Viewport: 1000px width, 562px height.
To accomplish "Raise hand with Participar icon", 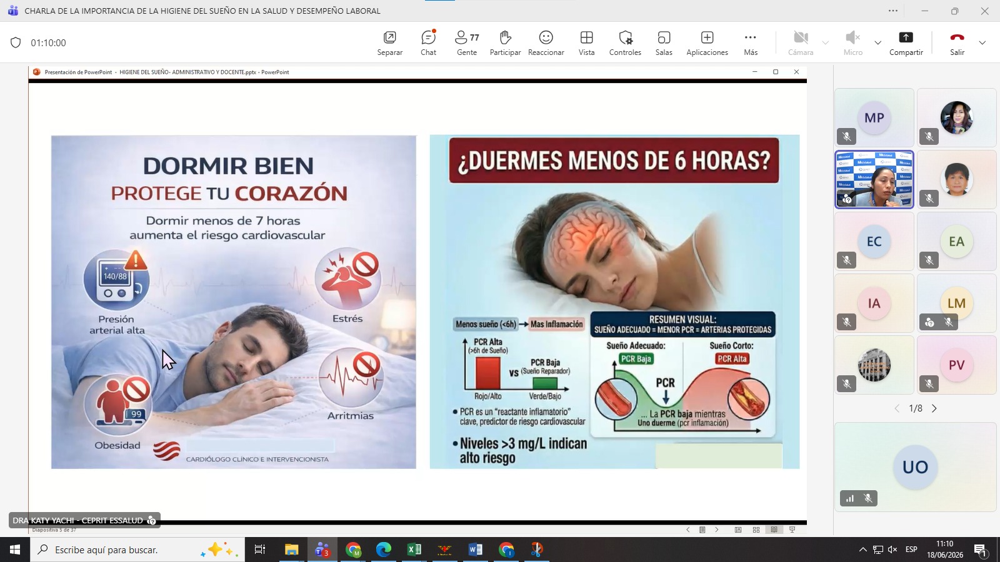I will 505,43.
